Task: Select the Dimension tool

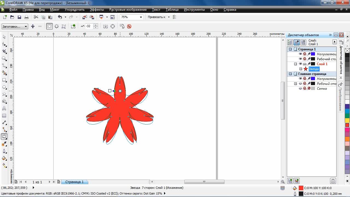Action: click(x=4, y=123)
